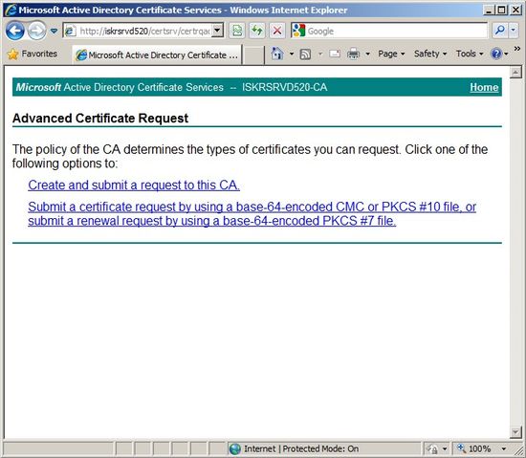Follow the Home link in banner
This screenshot has height=458, width=526.
(x=484, y=87)
